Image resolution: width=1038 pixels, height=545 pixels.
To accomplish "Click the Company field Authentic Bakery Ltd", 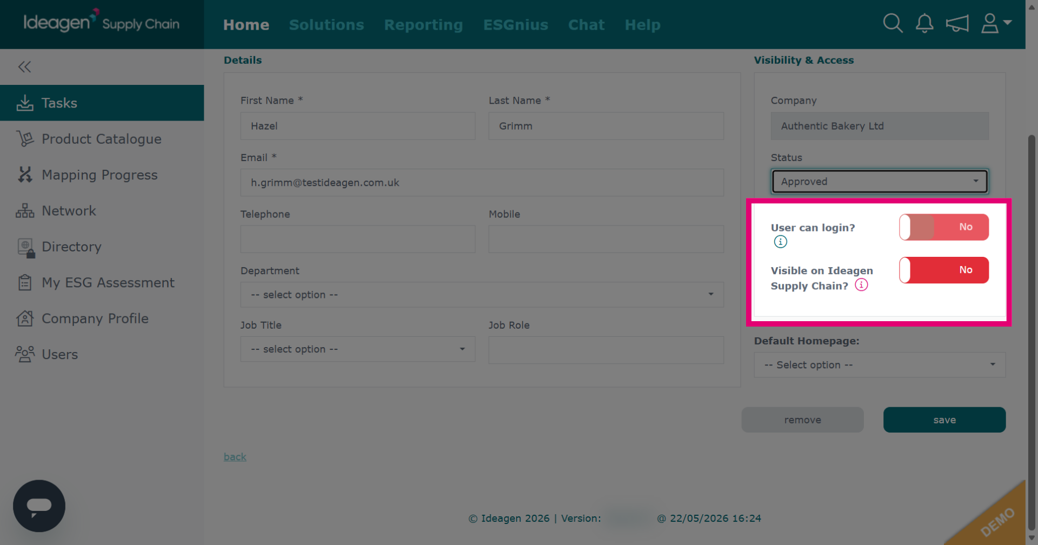I will [x=880, y=126].
